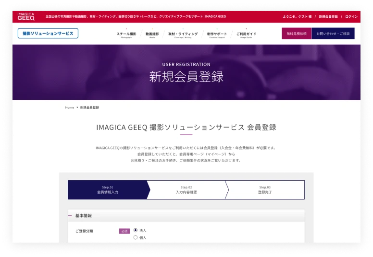This screenshot has height=257, width=373.
Task: Click the top bar site tagline text
Action: (x=136, y=17)
